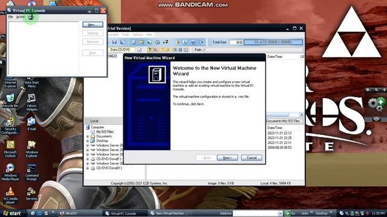Select the Yahoo! Widgets desktop icon
387x217 pixels.
[31, 102]
